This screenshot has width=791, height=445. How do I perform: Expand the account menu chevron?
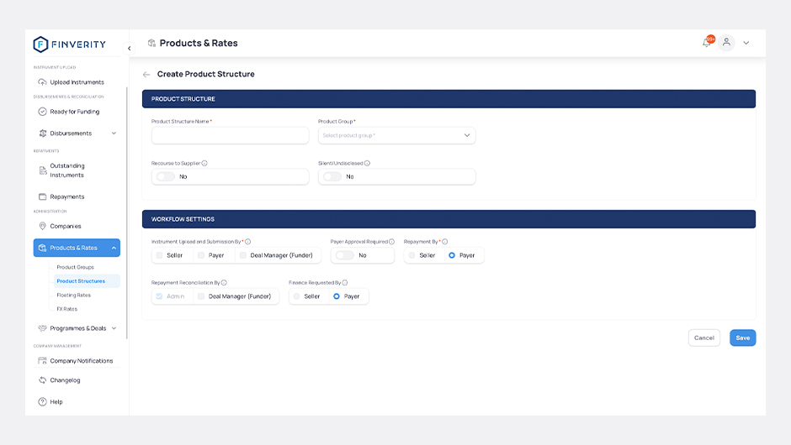(746, 43)
